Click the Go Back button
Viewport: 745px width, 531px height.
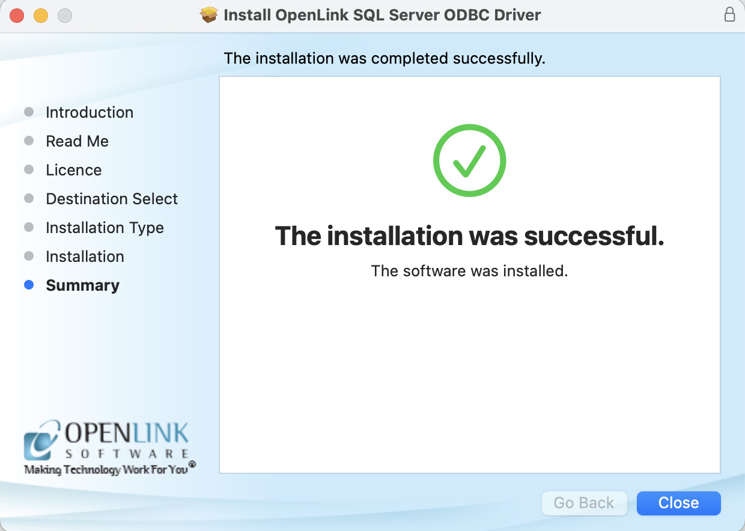584,503
